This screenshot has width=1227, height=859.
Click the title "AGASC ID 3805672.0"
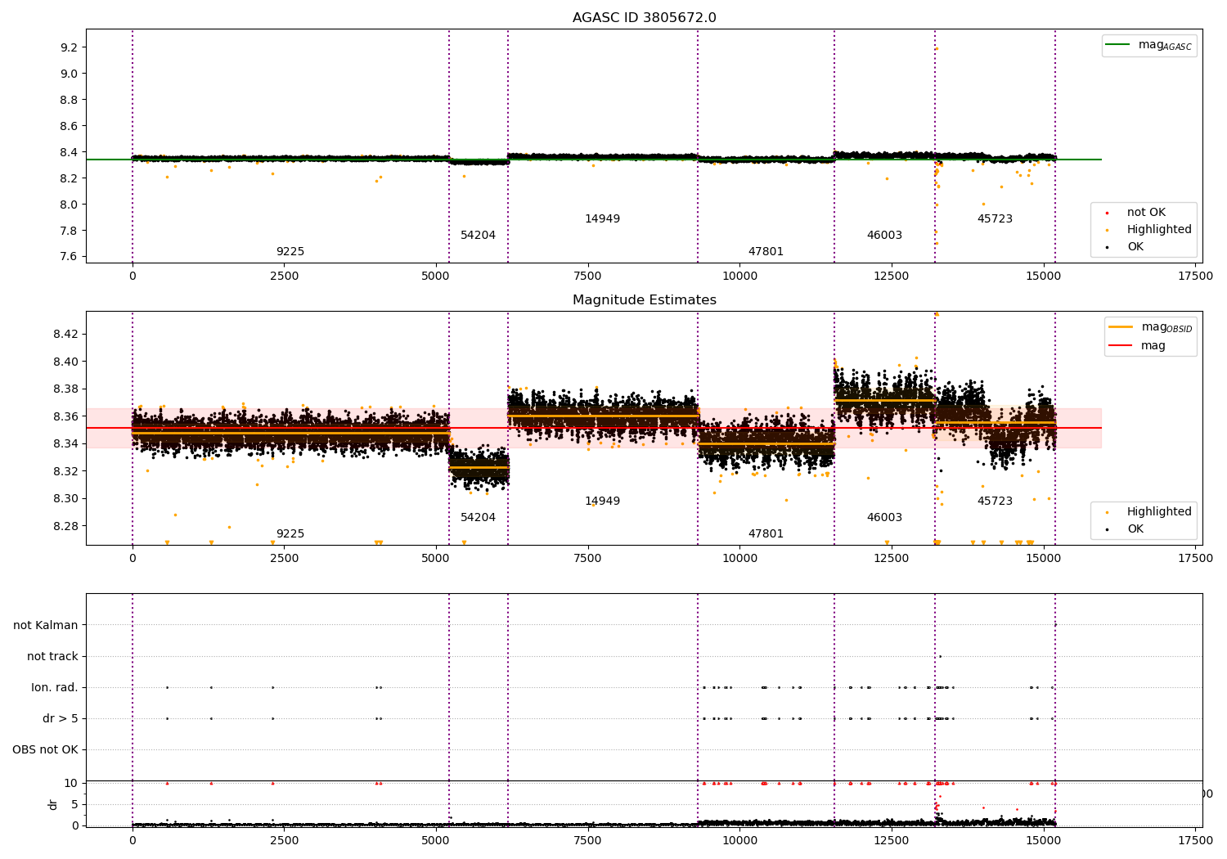(x=645, y=18)
